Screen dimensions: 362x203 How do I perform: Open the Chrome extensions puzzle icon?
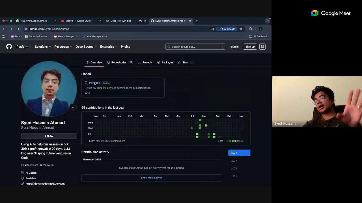click(x=250, y=29)
